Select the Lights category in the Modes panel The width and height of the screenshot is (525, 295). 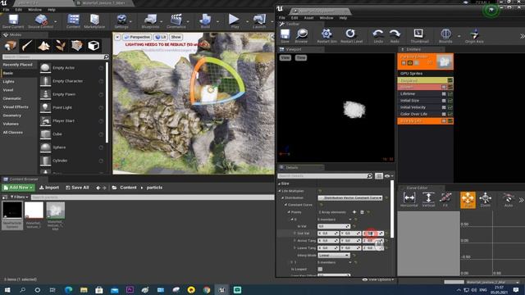[9, 82]
